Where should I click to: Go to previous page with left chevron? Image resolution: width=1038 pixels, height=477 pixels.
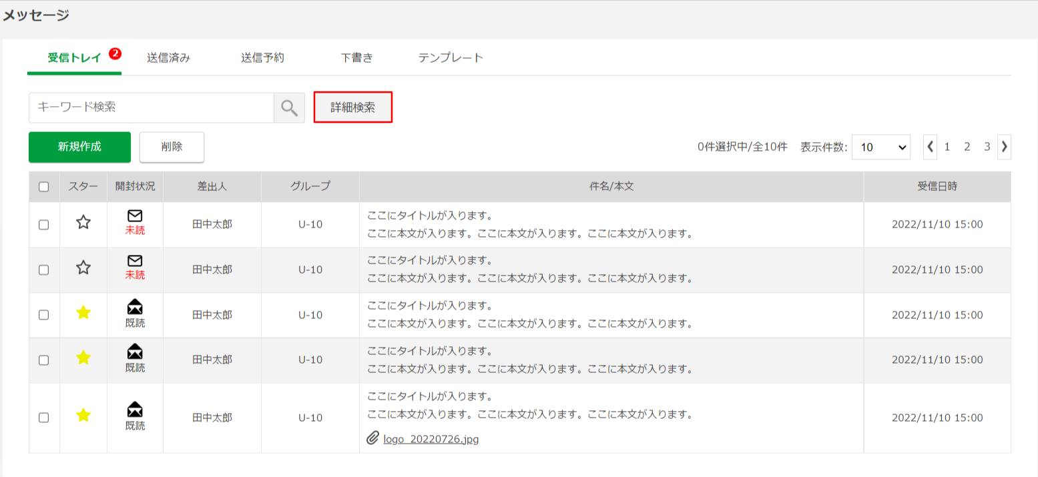coord(931,147)
